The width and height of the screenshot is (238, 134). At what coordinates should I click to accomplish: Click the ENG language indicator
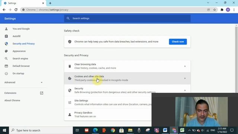213,130
